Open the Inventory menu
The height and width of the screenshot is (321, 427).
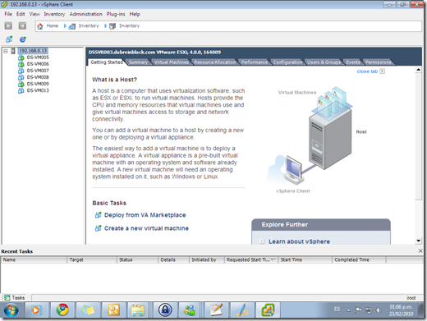pos(54,14)
